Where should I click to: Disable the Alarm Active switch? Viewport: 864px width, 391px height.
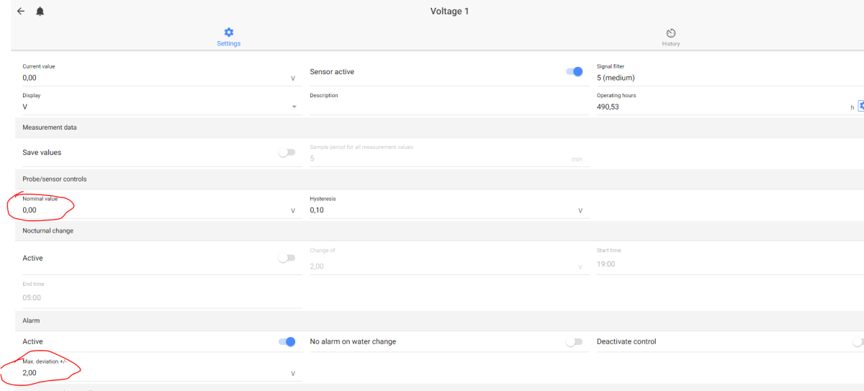(x=287, y=341)
